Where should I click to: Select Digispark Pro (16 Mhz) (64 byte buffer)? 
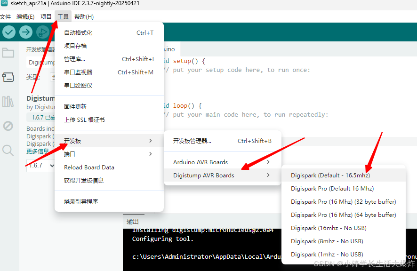[343, 215]
